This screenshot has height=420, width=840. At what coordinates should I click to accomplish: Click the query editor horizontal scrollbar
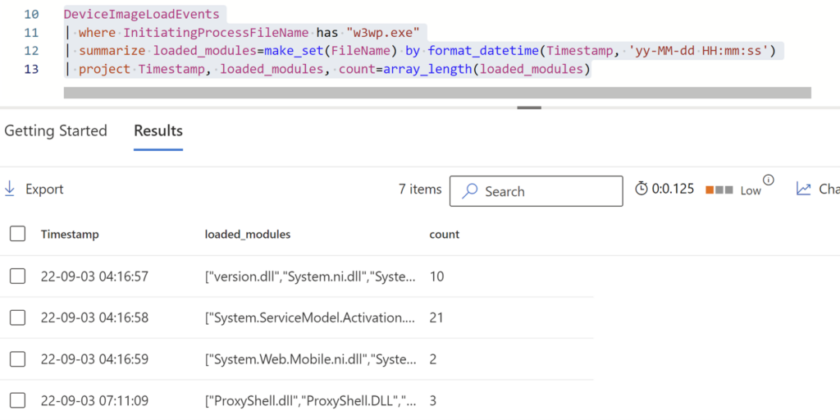click(436, 93)
